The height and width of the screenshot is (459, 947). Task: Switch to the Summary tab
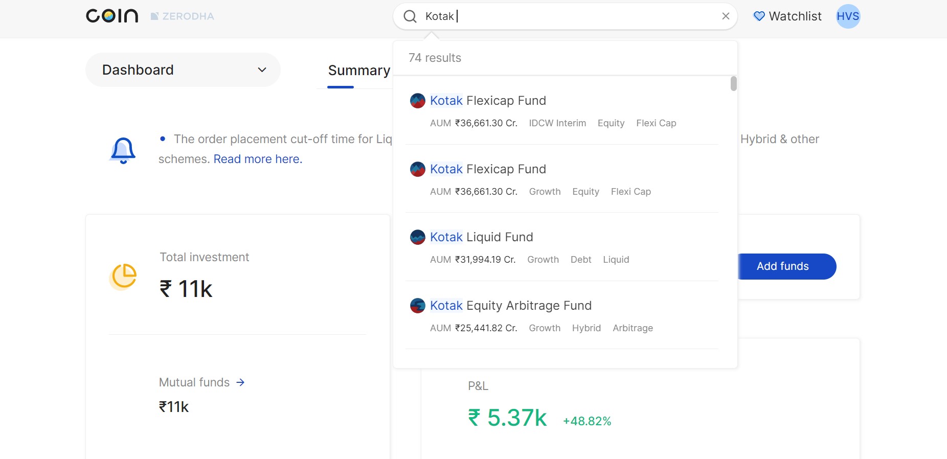[359, 71]
